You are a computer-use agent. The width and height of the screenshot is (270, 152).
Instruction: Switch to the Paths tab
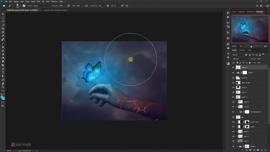[249, 50]
